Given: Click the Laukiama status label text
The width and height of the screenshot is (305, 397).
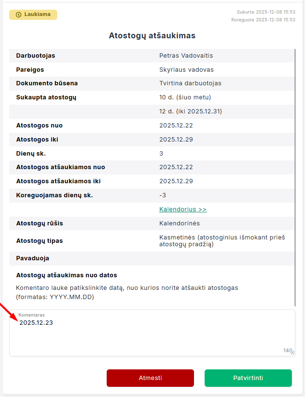Looking at the screenshot, I should click(37, 15).
